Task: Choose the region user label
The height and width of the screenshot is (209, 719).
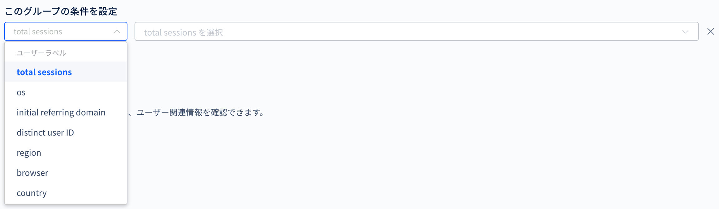Action: [29, 153]
